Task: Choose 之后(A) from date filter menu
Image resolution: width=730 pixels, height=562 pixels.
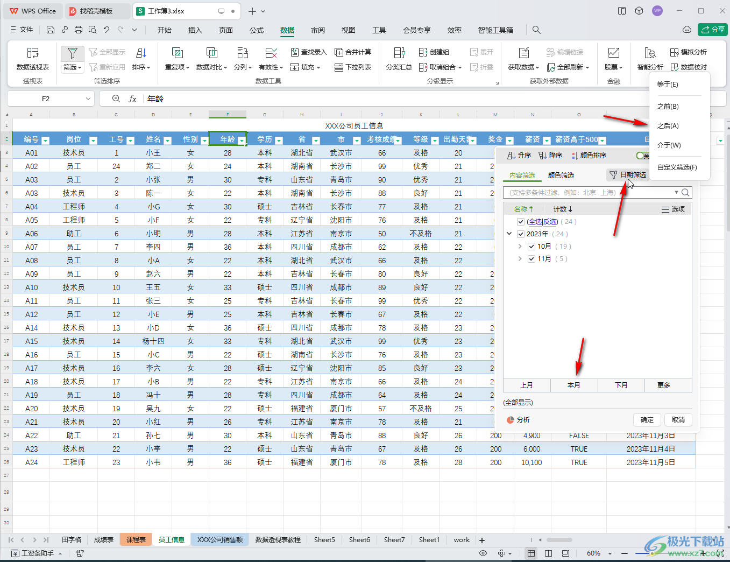Action: pos(668,126)
